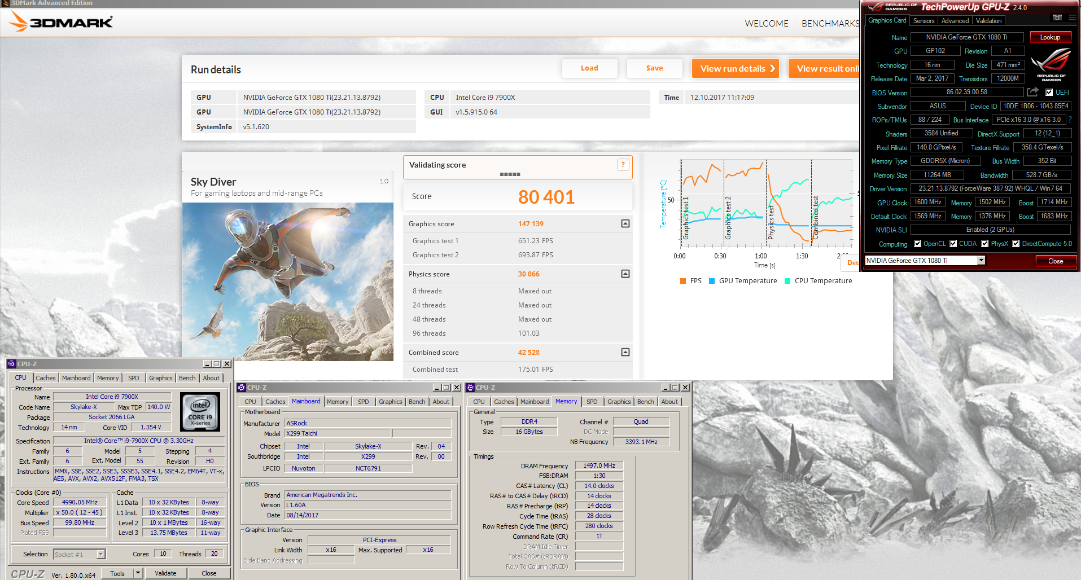The width and height of the screenshot is (1081, 580).
Task: Click the Core Speed value 4990.05 MHz
Action: point(80,502)
